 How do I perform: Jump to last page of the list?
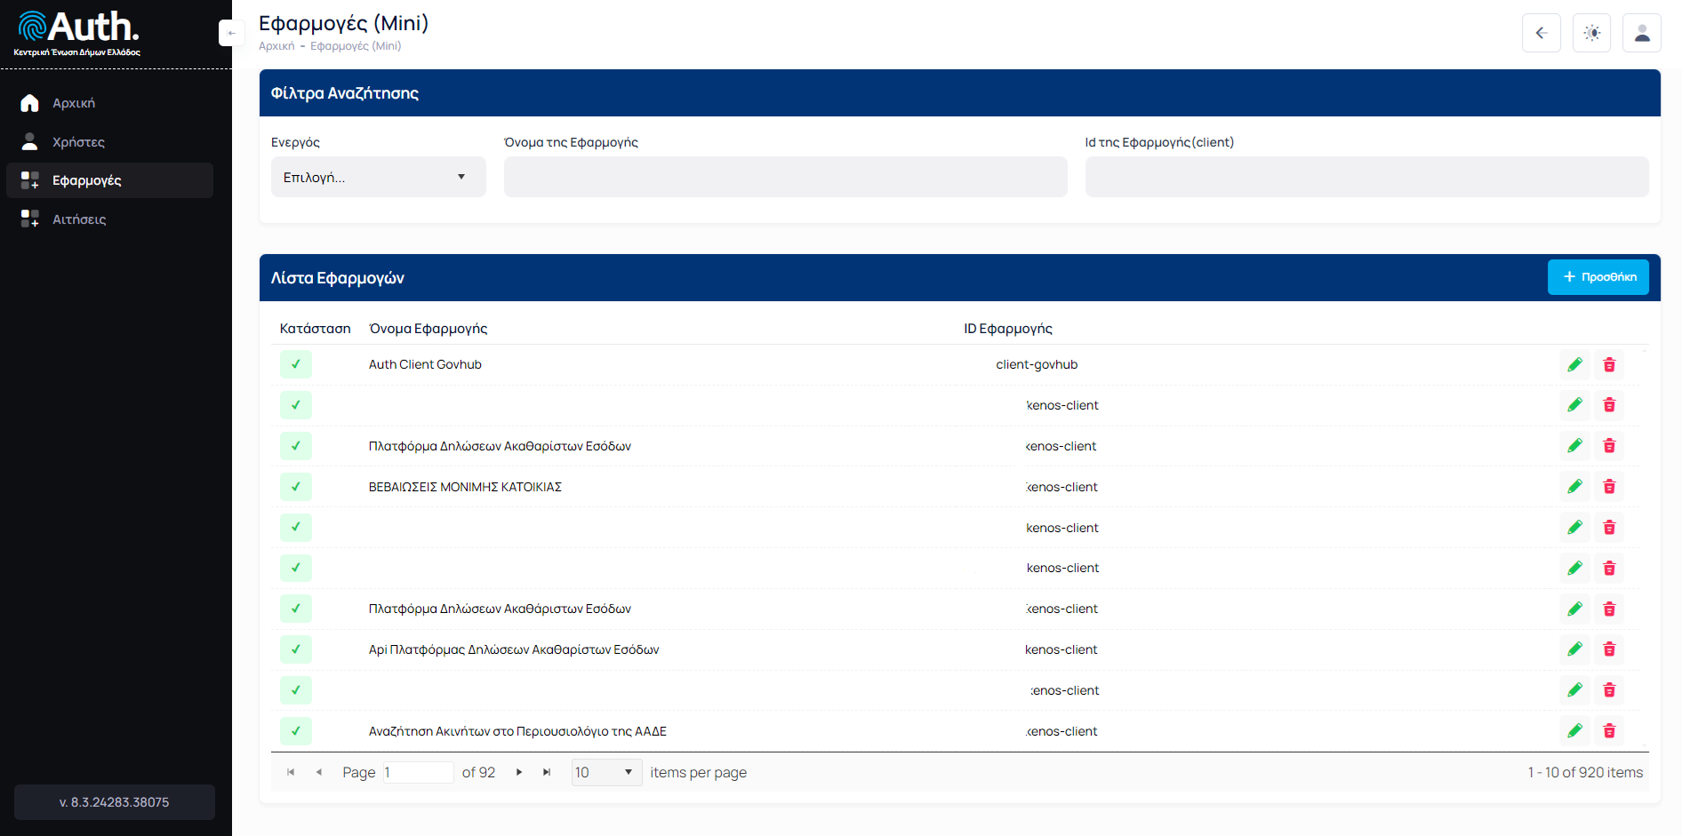pos(547,772)
